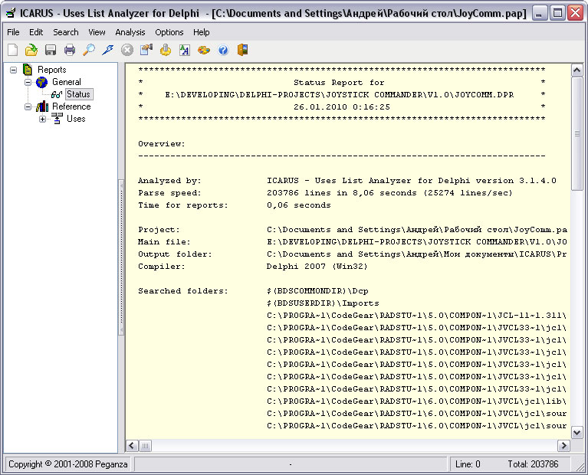Click the 'Searched folders:' label
The width and height of the screenshot is (588, 475).
[183, 291]
